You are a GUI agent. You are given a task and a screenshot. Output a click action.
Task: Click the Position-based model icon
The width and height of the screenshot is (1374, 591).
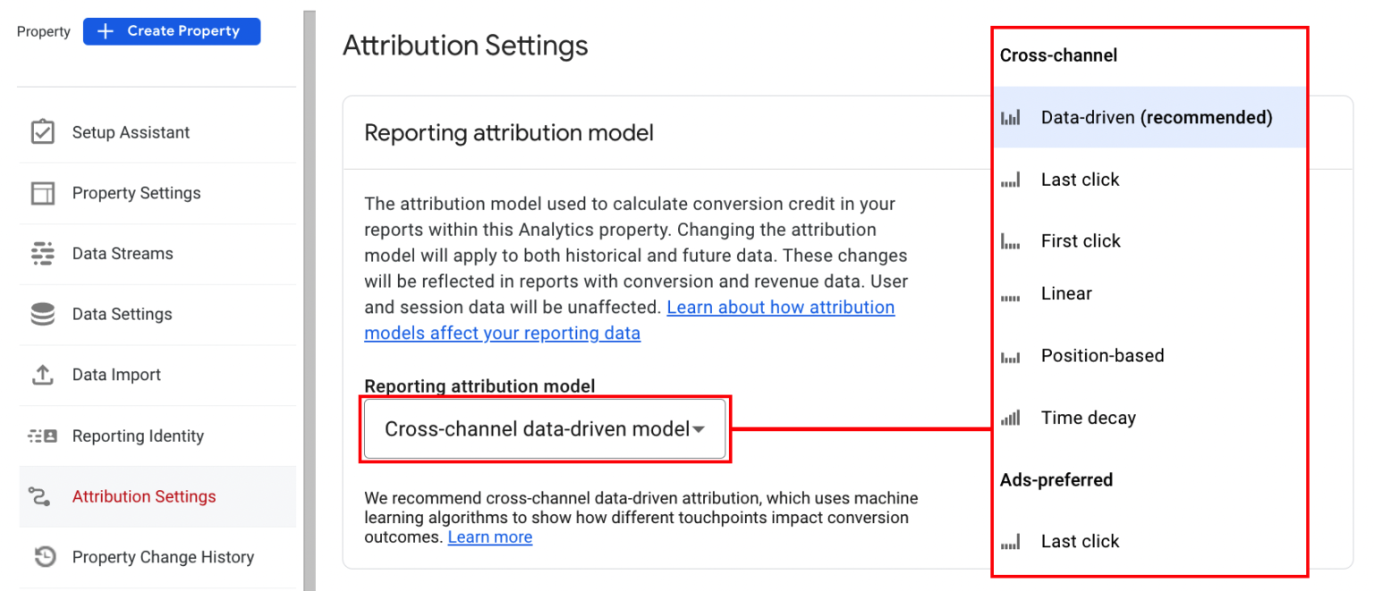[x=1011, y=356]
